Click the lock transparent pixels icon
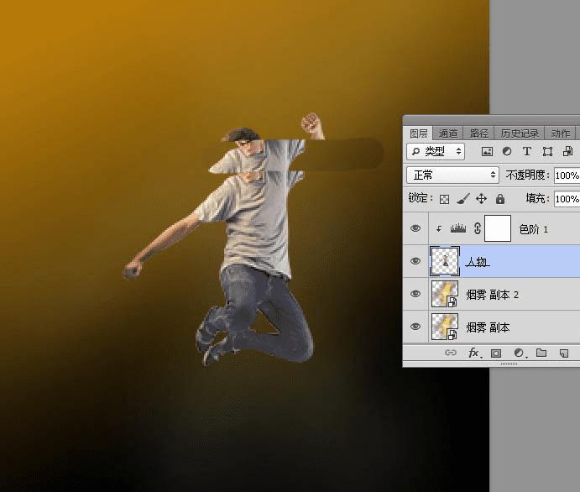 (x=445, y=199)
